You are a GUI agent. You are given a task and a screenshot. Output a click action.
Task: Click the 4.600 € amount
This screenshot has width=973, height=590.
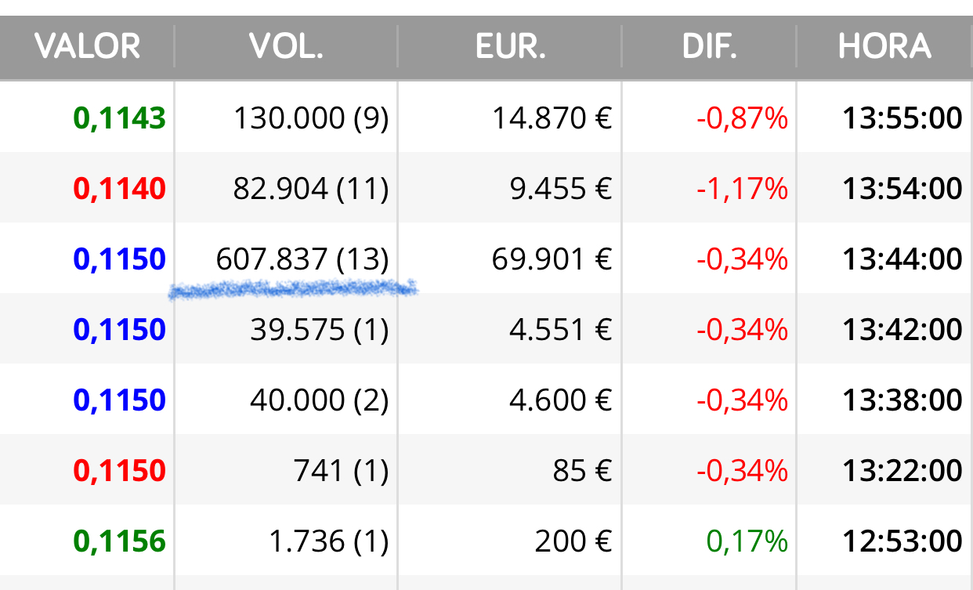click(x=560, y=400)
